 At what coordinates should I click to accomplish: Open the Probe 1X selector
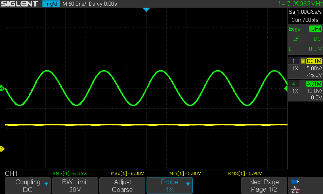170,186
